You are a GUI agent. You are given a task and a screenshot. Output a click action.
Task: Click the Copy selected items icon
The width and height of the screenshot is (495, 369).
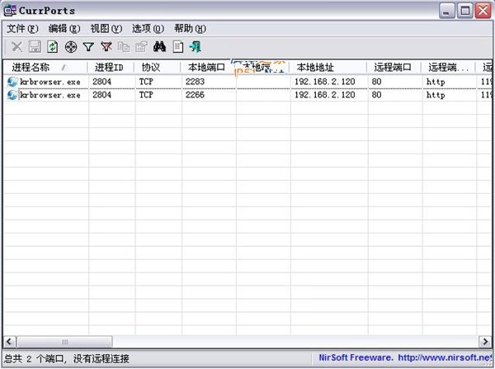click(124, 47)
